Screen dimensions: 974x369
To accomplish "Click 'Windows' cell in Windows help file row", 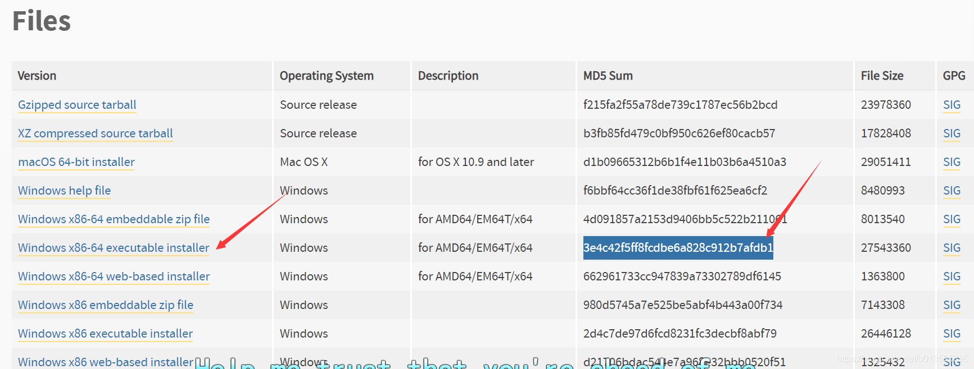I will click(x=304, y=191).
